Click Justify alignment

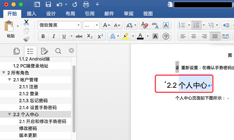click(215, 36)
